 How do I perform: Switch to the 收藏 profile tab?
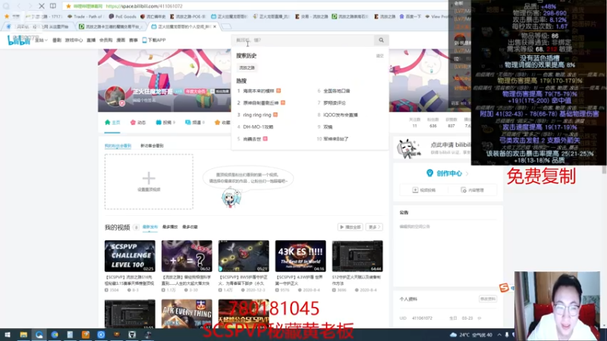point(222,123)
